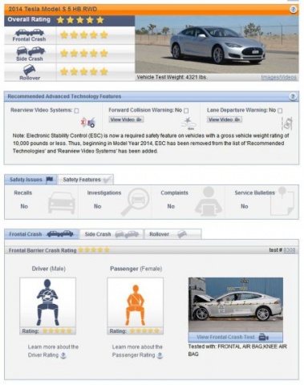Click the Driver Rating help icon
Viewport: 304px width, 385px height.
tap(63, 355)
